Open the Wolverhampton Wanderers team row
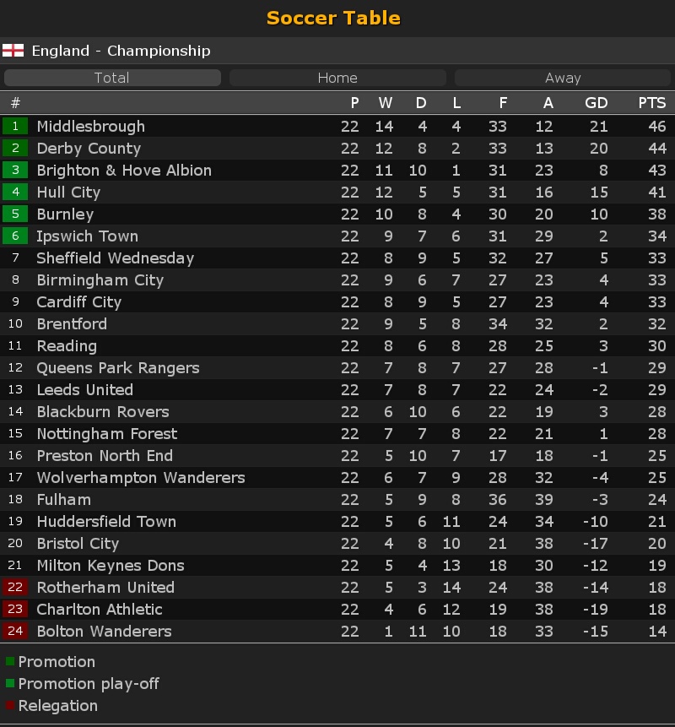675x727 pixels. tap(337, 478)
